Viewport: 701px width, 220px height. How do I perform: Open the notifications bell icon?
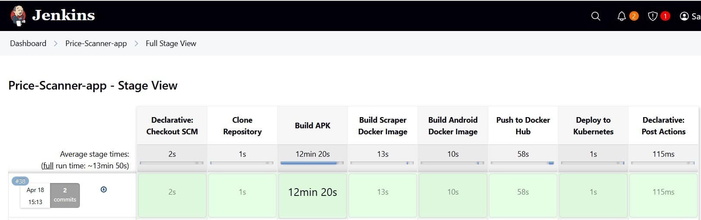coord(622,16)
